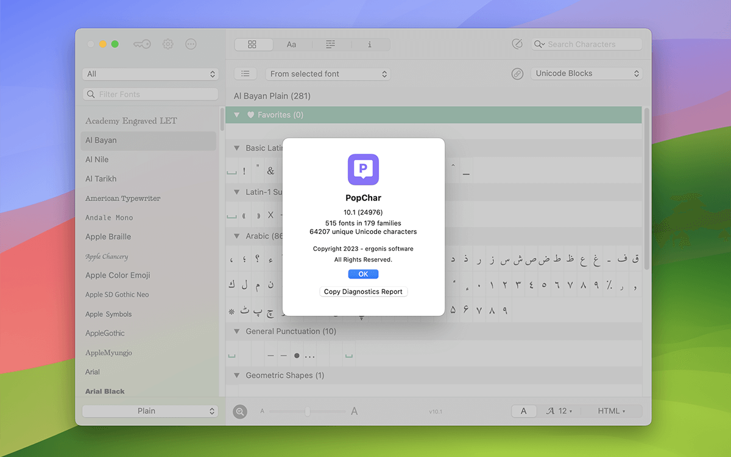Open the HTML output format dropdown

[x=612, y=411]
